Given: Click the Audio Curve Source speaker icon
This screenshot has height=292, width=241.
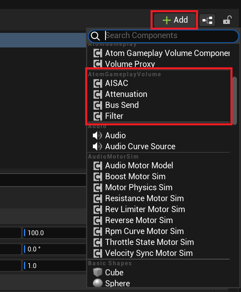Looking at the screenshot, I should pos(97,146).
